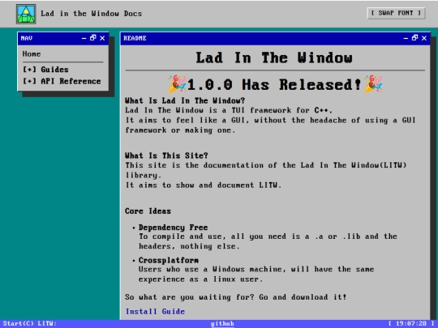Click the README window title bar text
Viewport: 438px width, 328px height.
tap(135, 38)
